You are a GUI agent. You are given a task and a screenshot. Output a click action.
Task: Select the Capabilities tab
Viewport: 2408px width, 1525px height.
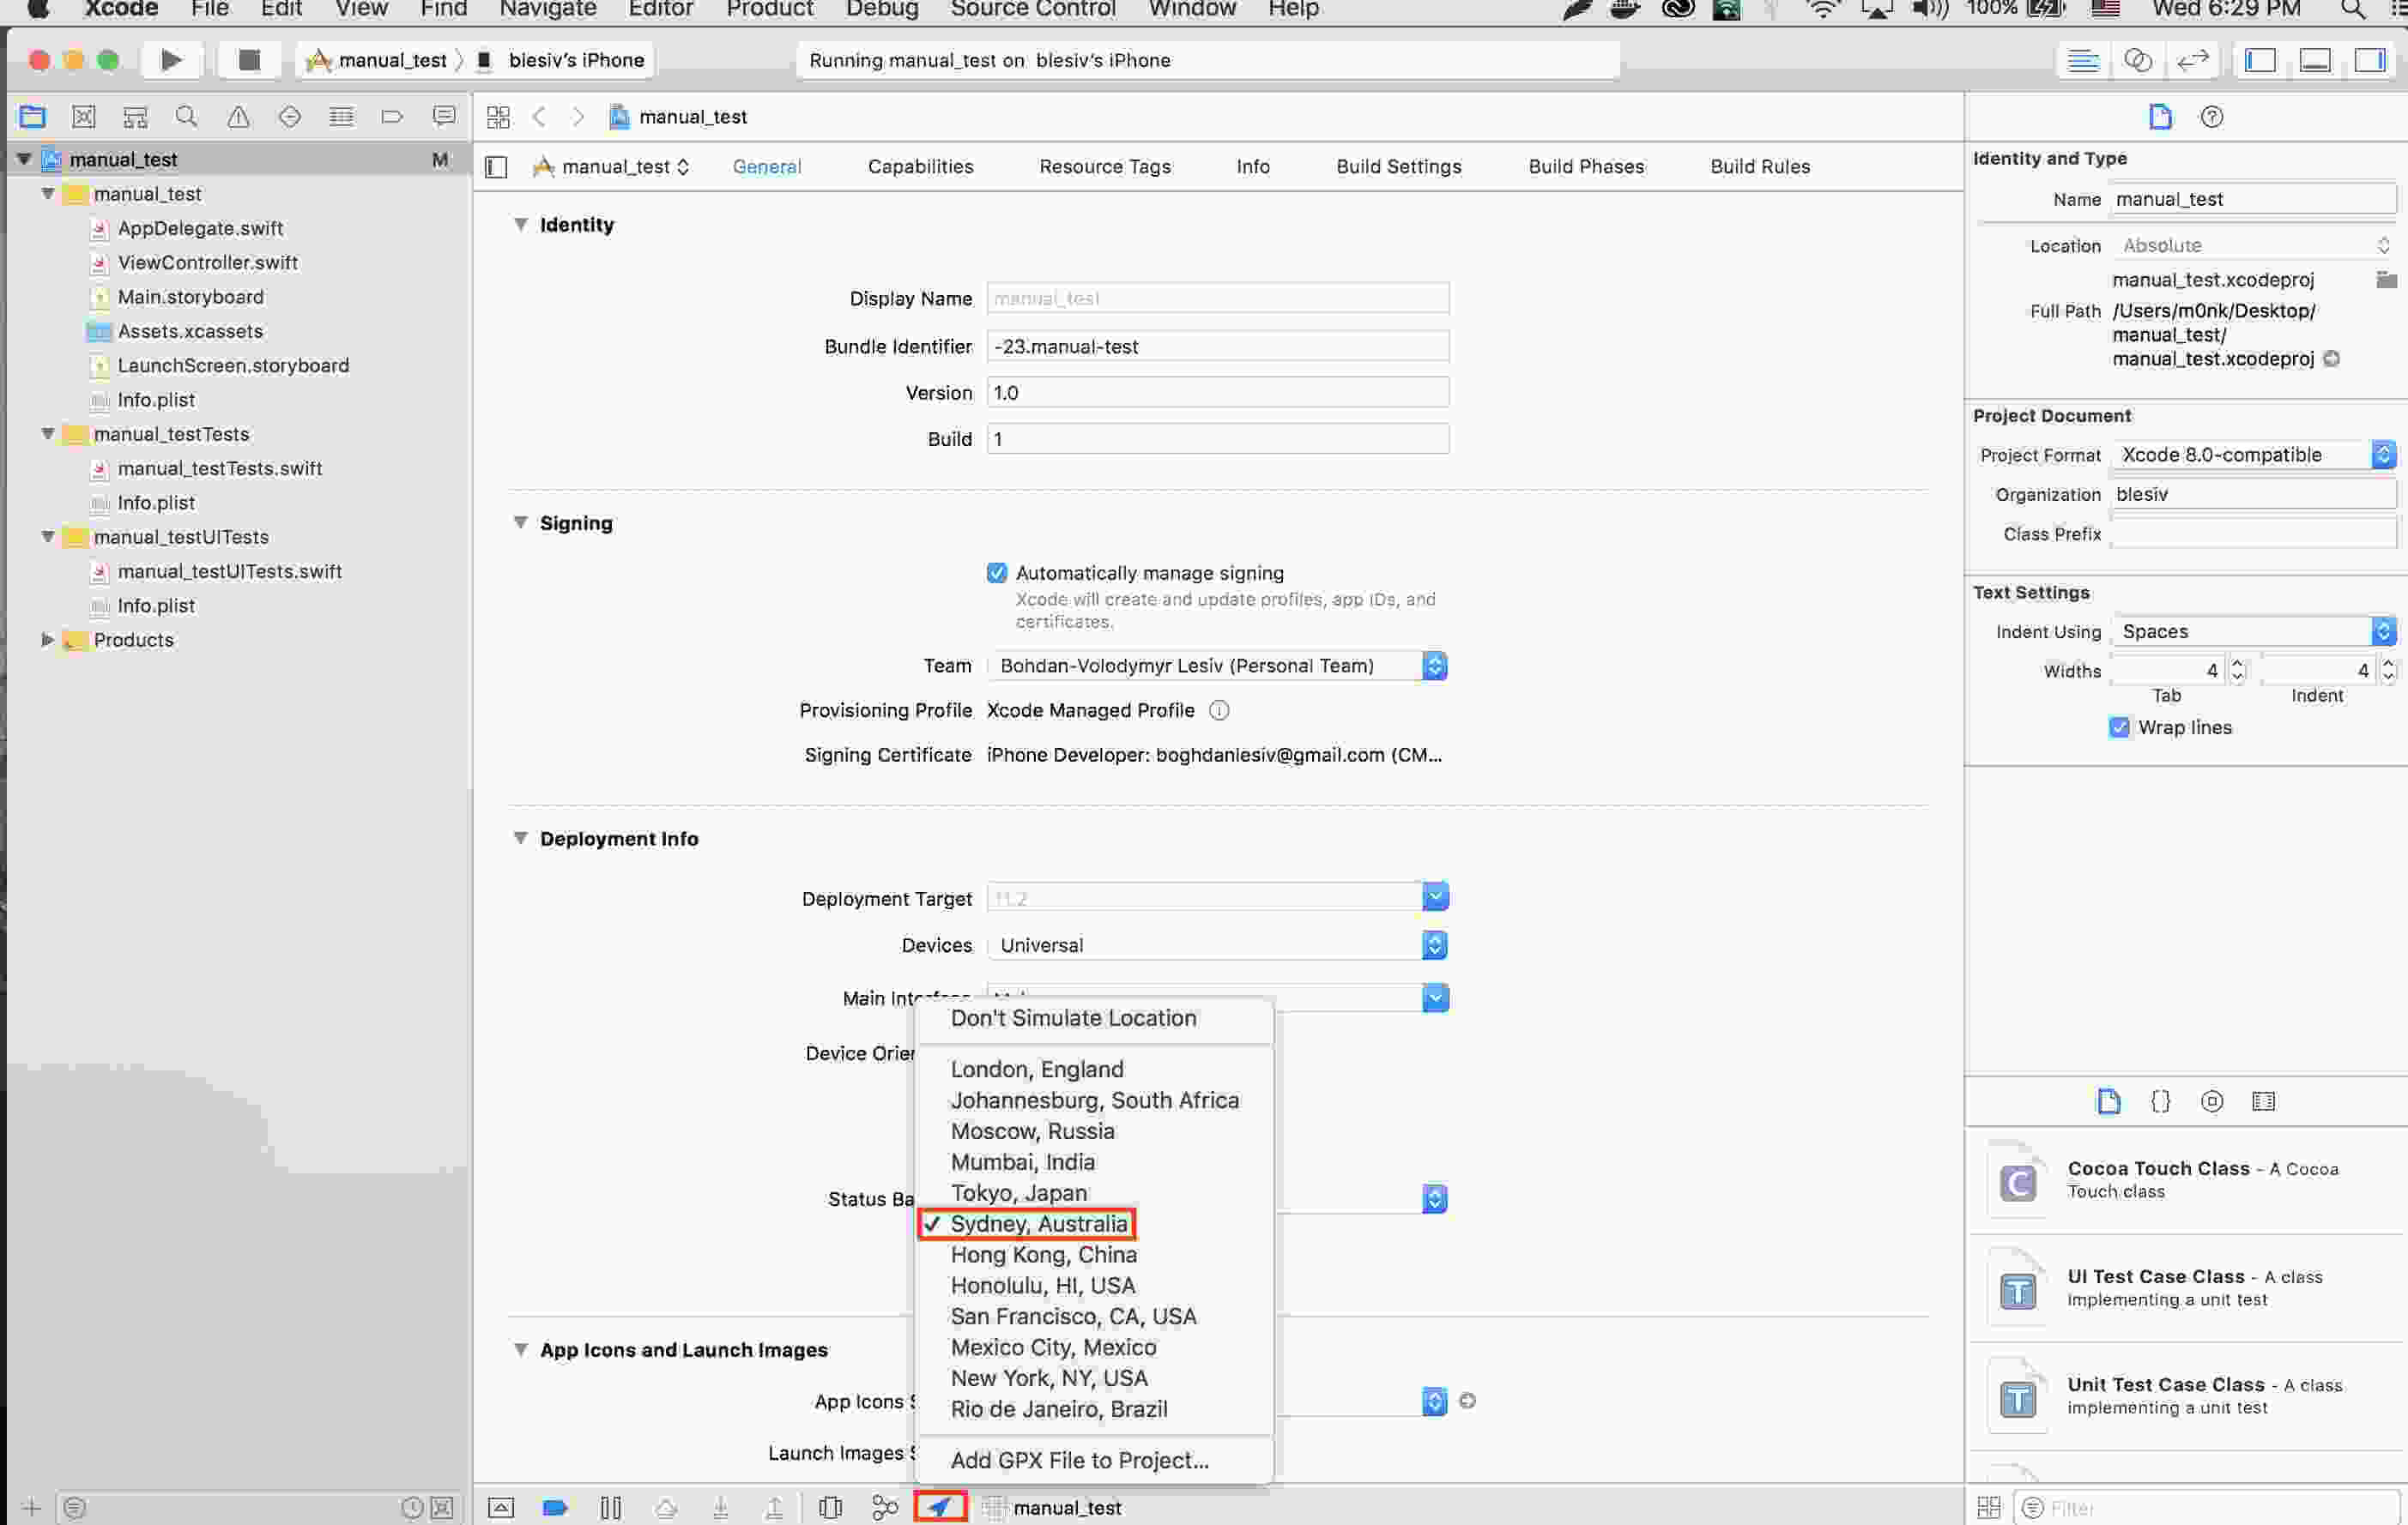[x=920, y=165]
